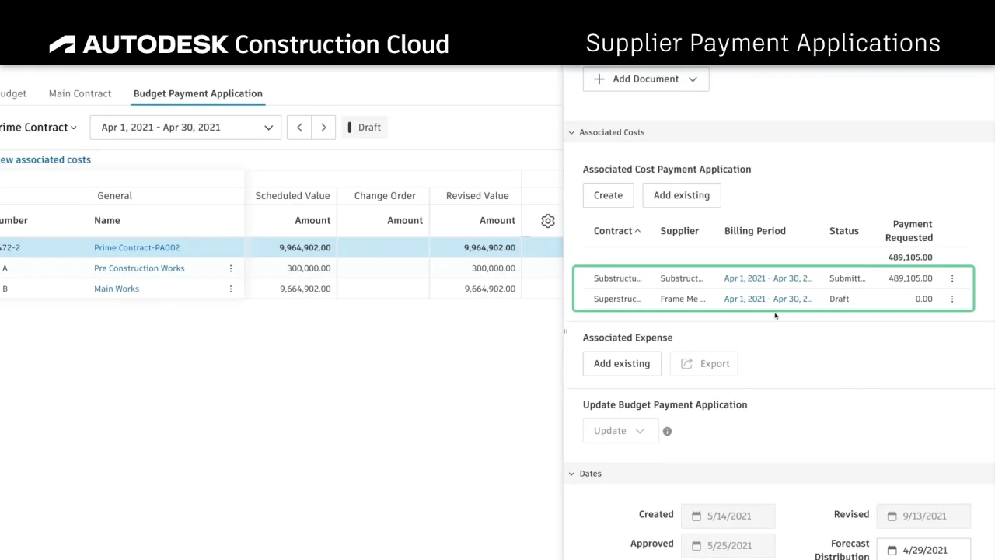Click the Autodesk Construction Cloud logo
Screen dimensions: 995x560
point(249,44)
